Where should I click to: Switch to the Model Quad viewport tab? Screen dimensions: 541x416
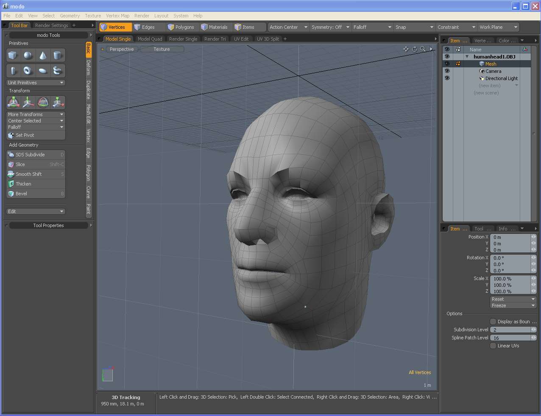pyautogui.click(x=150, y=39)
